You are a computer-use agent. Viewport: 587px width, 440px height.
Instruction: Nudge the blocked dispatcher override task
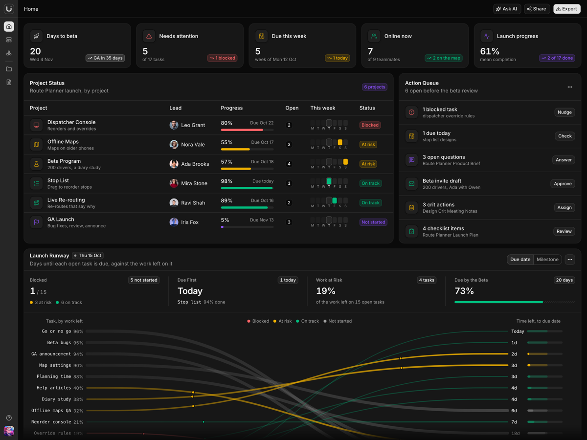pos(564,112)
